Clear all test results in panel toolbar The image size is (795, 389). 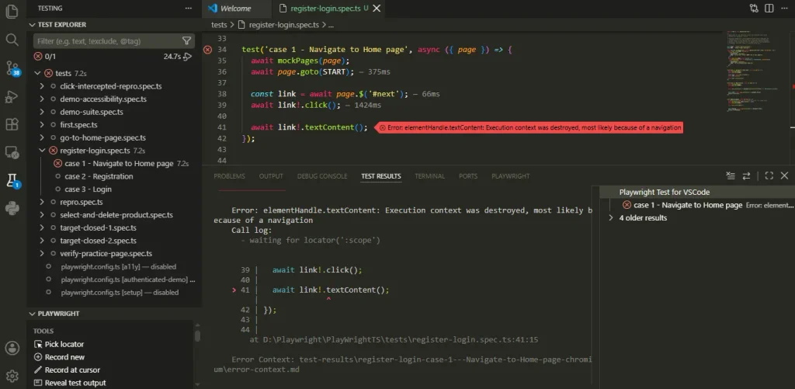tap(730, 176)
